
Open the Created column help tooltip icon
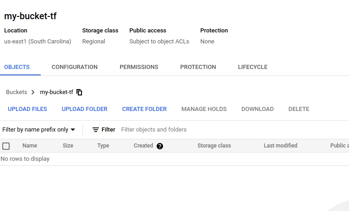[159, 146]
